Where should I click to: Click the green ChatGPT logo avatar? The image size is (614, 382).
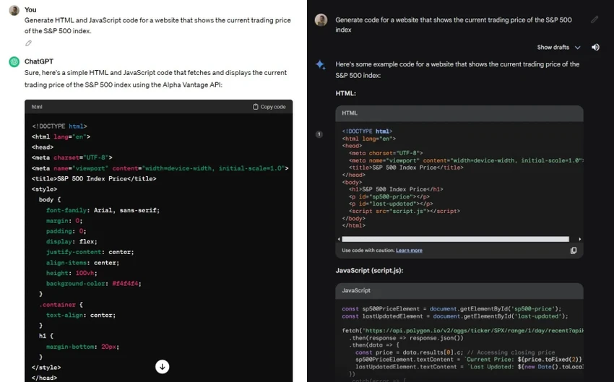tap(14, 61)
